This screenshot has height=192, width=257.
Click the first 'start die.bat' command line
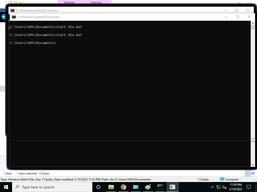[x=46, y=27]
